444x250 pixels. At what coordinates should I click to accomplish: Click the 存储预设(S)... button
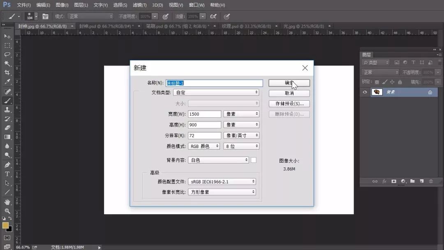click(289, 104)
